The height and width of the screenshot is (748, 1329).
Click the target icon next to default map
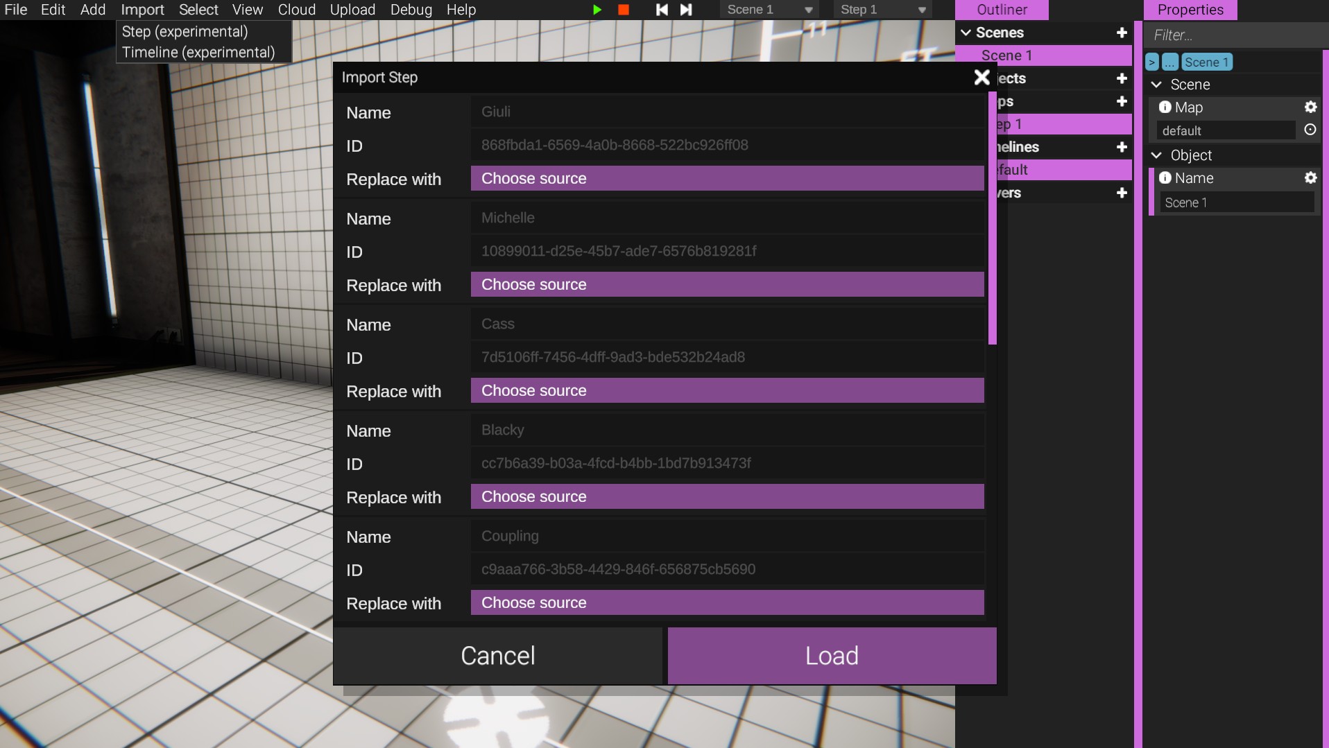point(1310,130)
